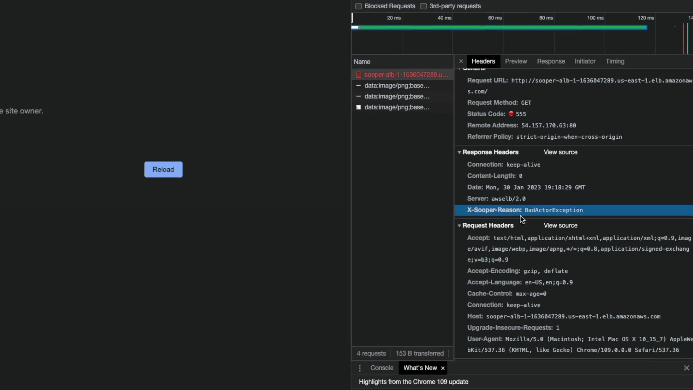Select the white square icon of third data:image request

[358, 107]
